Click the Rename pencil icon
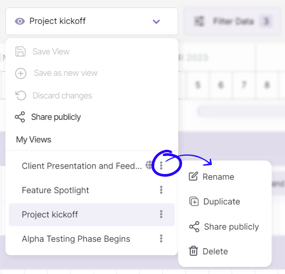 (193, 176)
